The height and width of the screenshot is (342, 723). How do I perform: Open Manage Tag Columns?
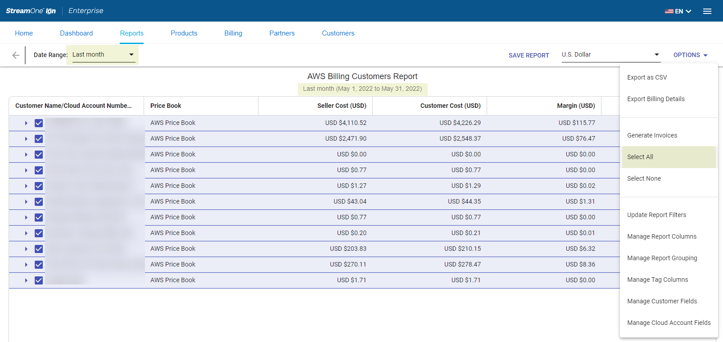669,280
